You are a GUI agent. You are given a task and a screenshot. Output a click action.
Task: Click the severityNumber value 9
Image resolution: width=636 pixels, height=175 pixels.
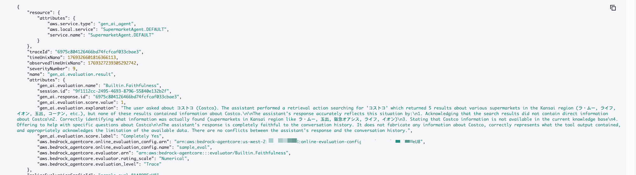point(74,68)
